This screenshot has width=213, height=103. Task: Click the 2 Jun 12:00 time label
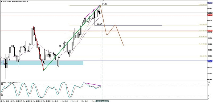54,101
